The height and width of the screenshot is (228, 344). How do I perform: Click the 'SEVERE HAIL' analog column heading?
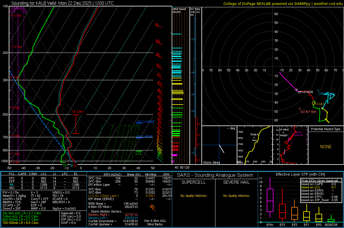pos(236,182)
